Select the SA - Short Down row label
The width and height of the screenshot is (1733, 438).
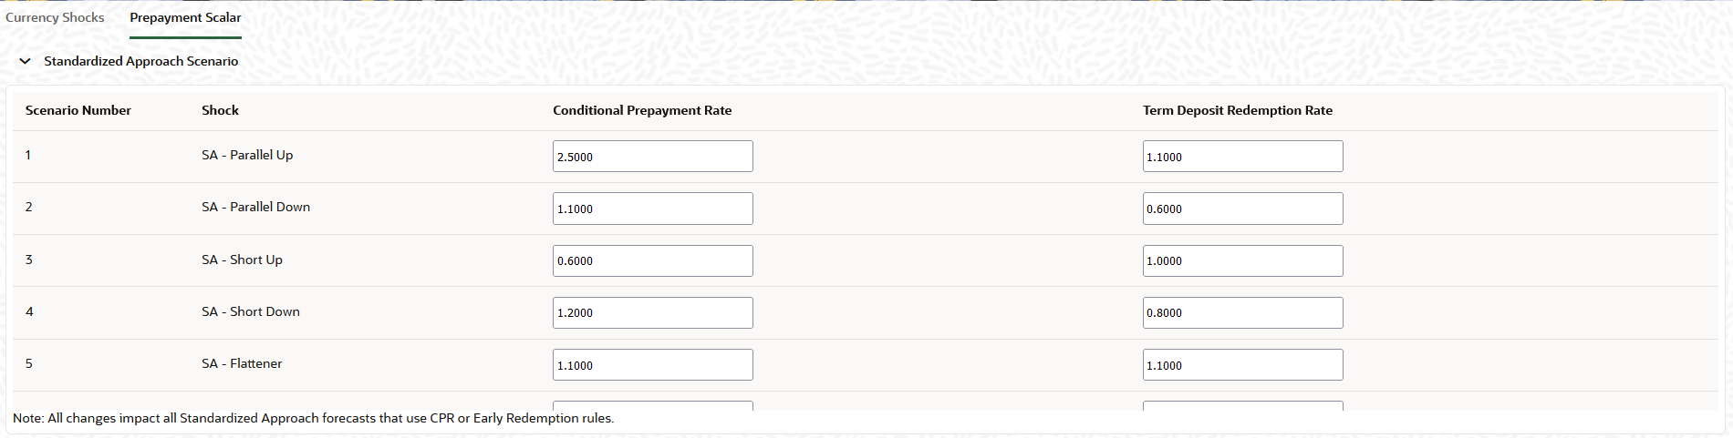click(251, 311)
